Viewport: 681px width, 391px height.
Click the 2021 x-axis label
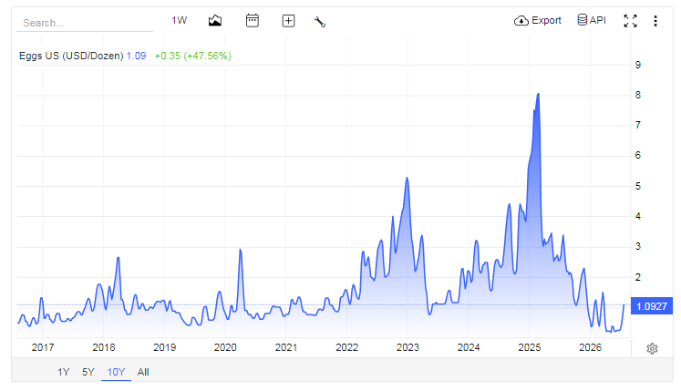click(285, 347)
